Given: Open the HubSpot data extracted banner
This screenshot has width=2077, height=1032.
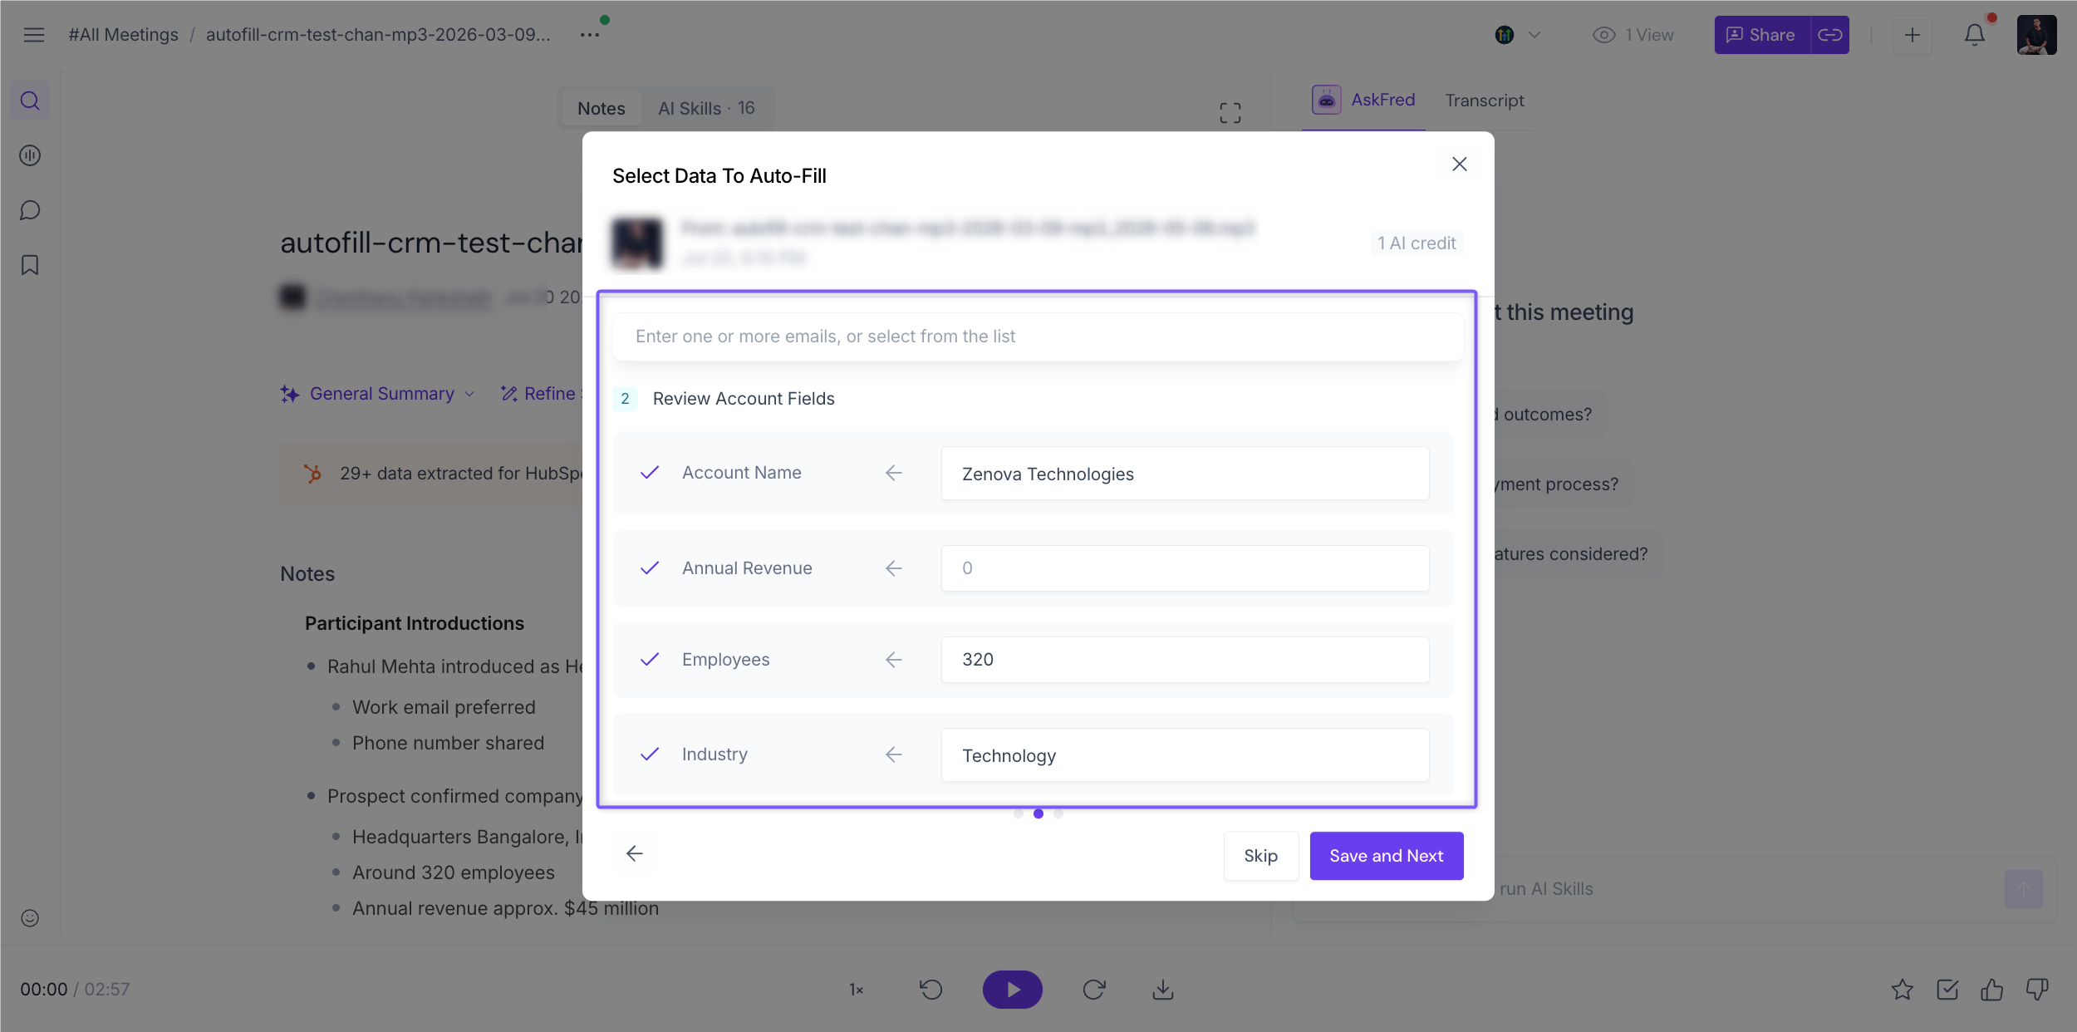Looking at the screenshot, I should tap(432, 474).
